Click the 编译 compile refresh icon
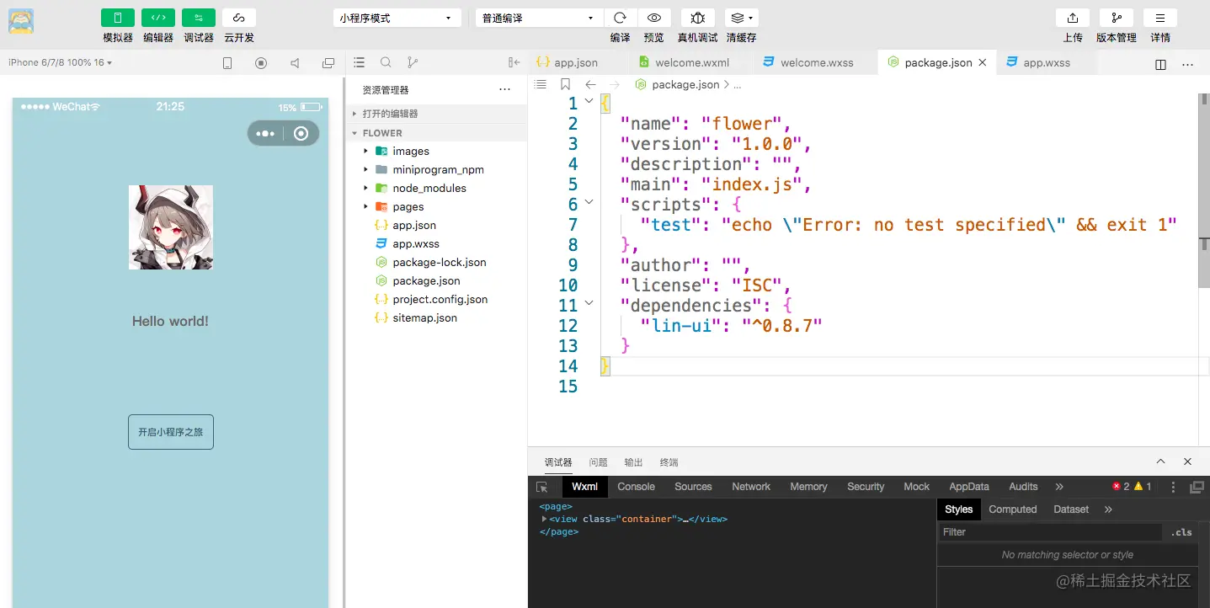 (x=621, y=18)
